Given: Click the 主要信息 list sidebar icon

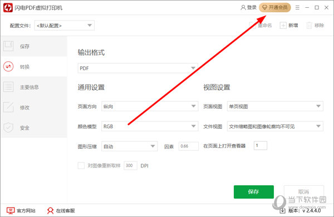Looking at the screenshot, I should (x=8, y=87).
